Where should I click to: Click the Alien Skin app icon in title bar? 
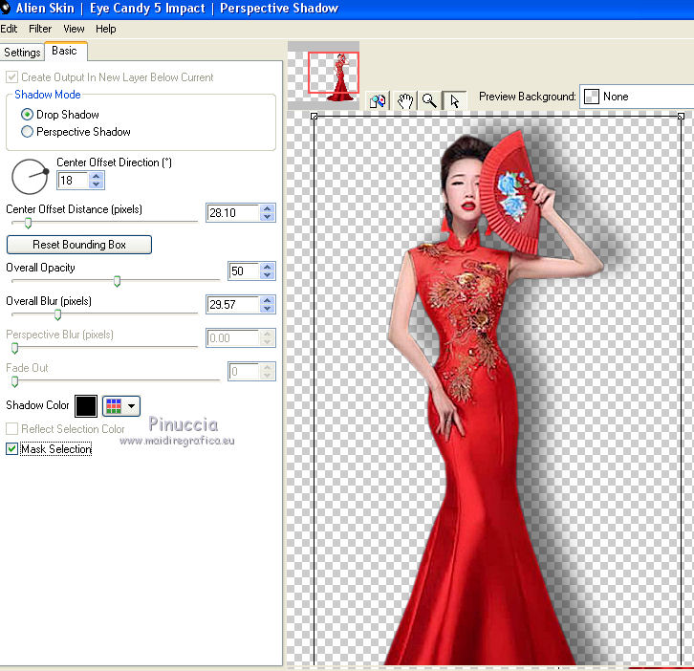(6, 9)
